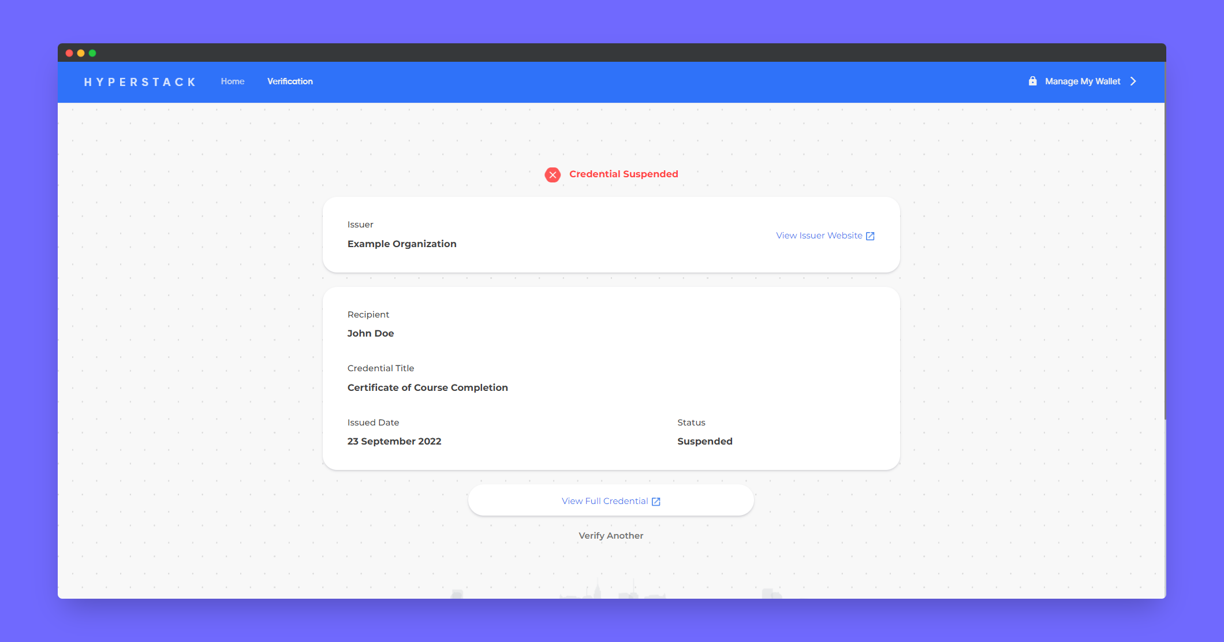
Task: Click the red close window dot
Action: coord(69,53)
